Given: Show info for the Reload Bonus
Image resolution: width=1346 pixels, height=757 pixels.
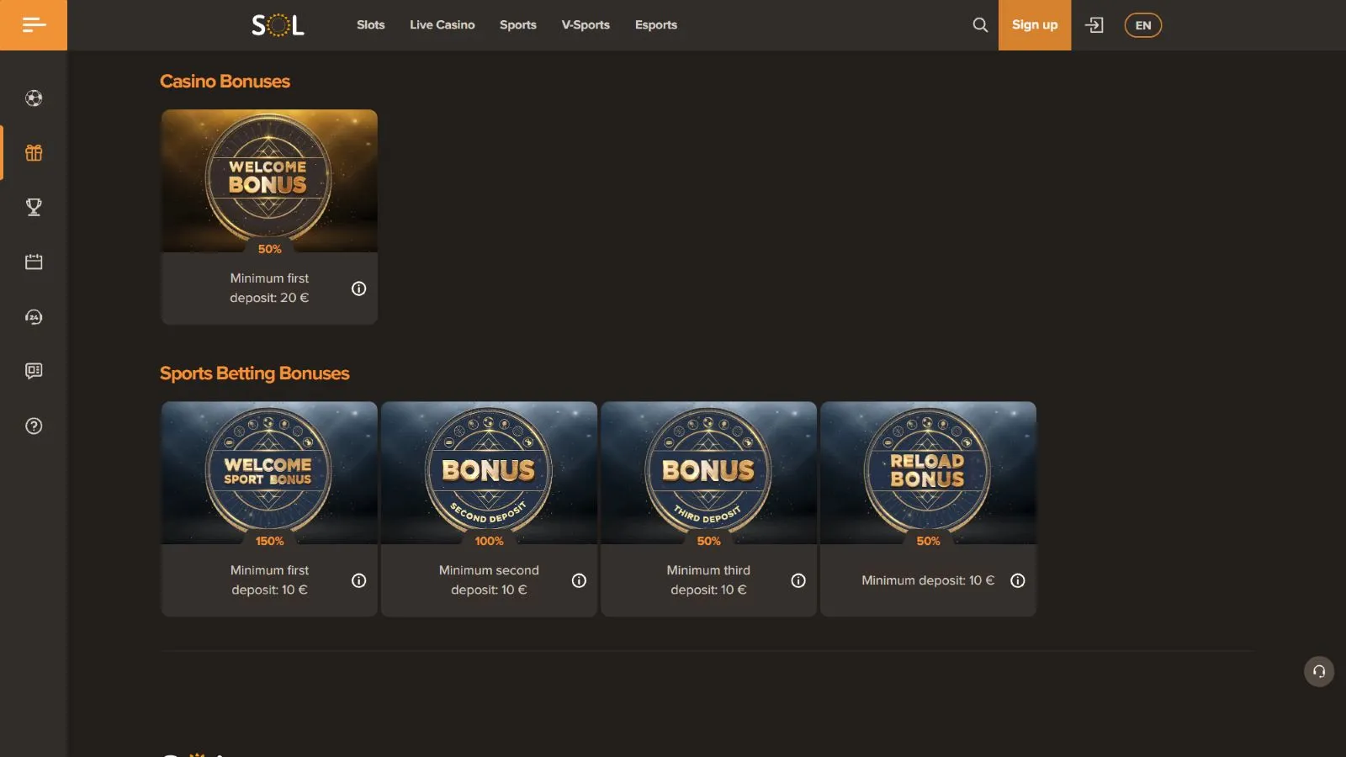Looking at the screenshot, I should [x=1017, y=580].
